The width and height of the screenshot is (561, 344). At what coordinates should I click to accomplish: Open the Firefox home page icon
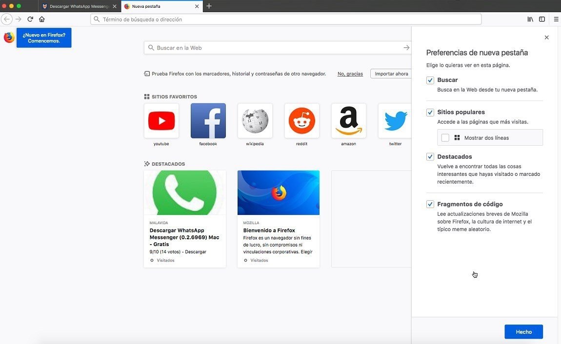pyautogui.click(x=42, y=19)
